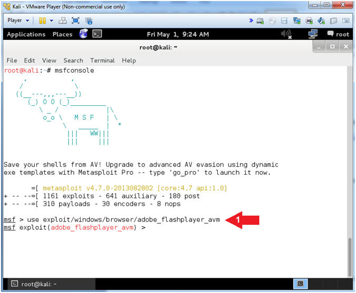Click the muted volume icon in Kali panel
This screenshot has height=293, width=356.
(286, 34)
